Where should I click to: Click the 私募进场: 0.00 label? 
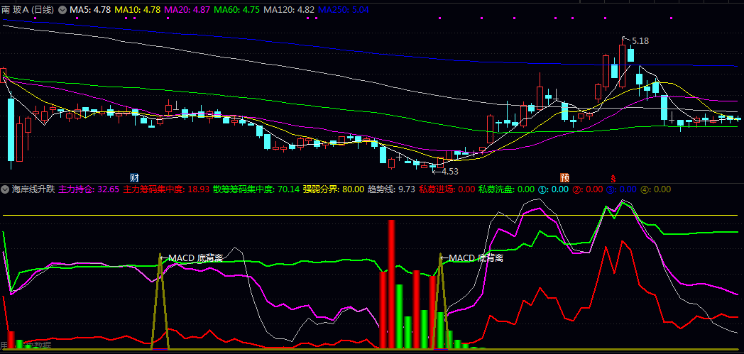[447, 189]
